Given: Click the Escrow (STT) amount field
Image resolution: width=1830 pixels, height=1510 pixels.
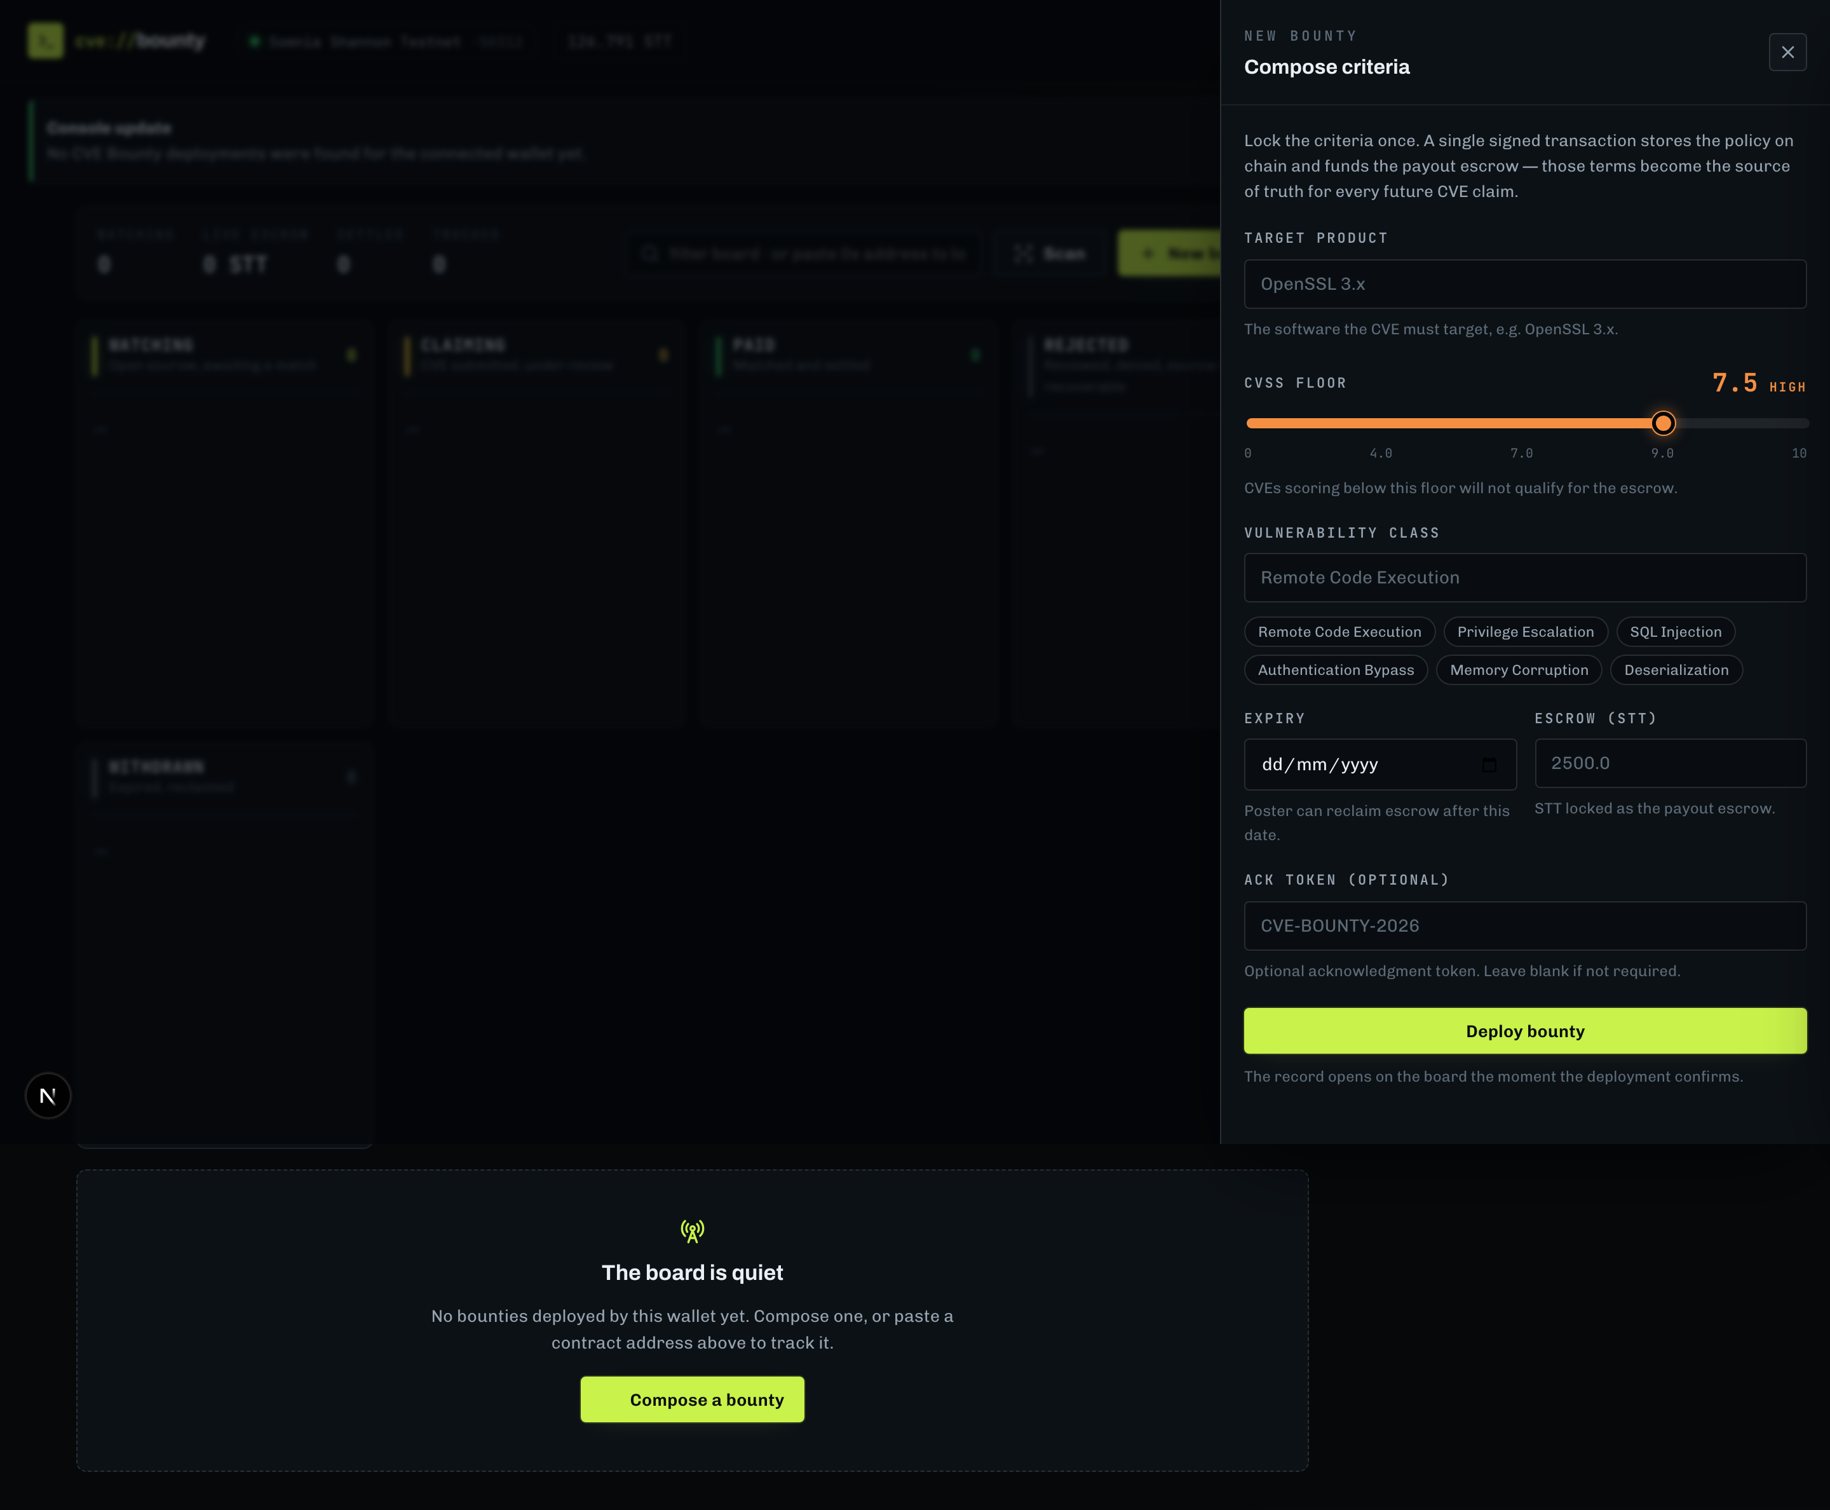Looking at the screenshot, I should pos(1670,763).
